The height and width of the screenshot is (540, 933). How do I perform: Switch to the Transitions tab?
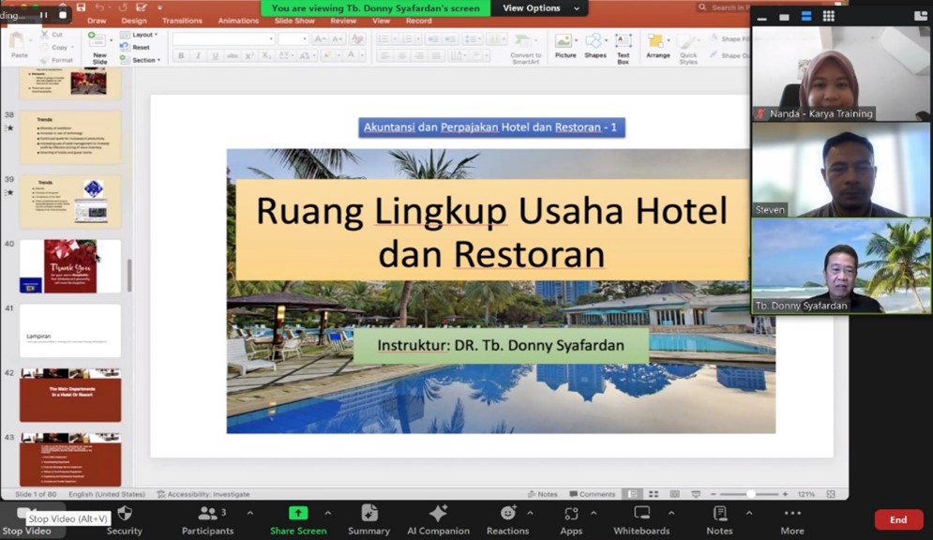coord(182,21)
